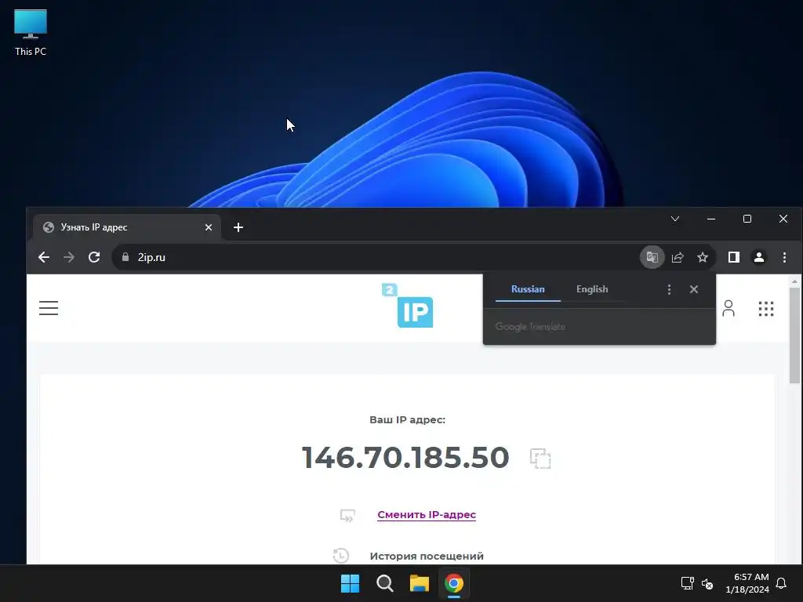Close the Узнать IP адрес tab
Viewport: 803px width, 602px height.
[x=209, y=227]
